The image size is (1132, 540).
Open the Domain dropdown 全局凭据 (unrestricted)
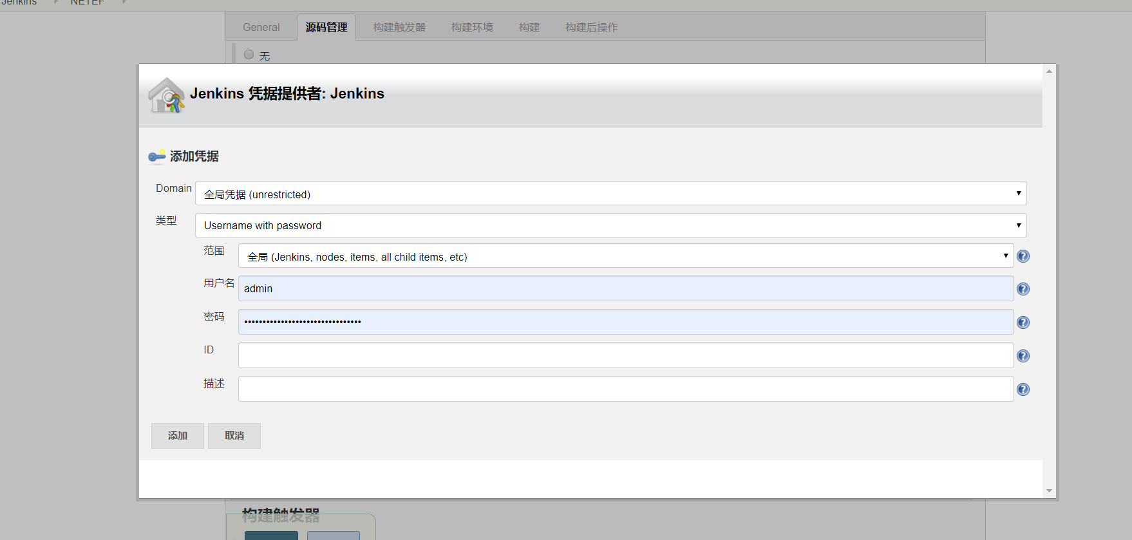[610, 193]
